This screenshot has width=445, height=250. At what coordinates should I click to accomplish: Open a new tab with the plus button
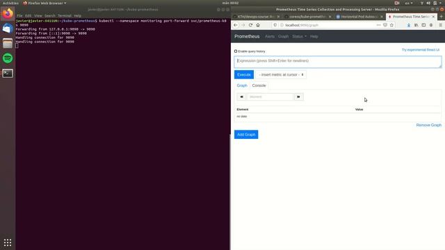tap(441, 17)
